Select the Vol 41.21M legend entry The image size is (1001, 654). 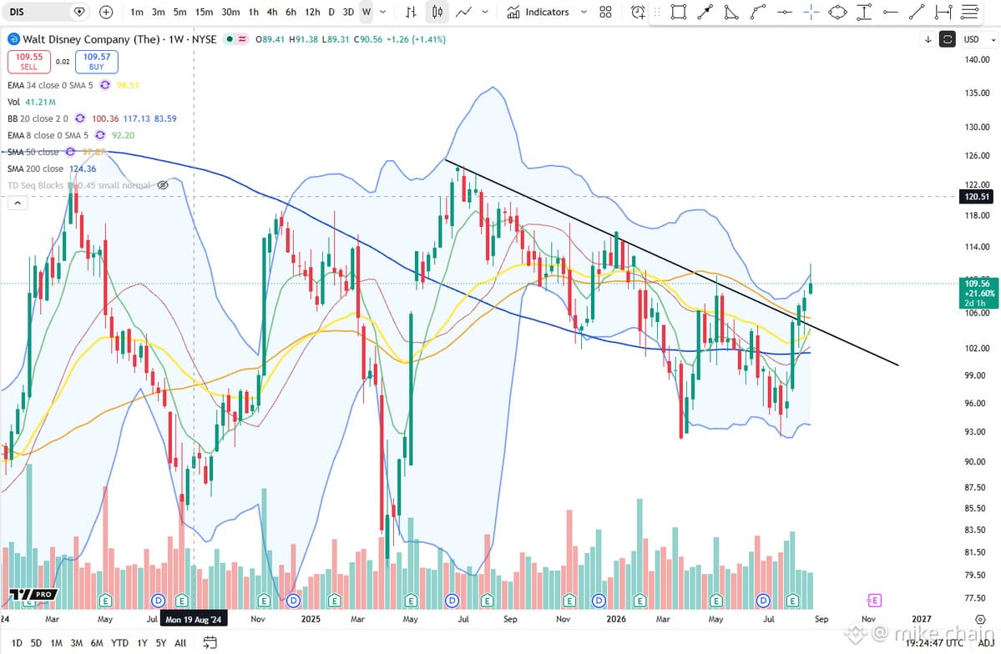pyautogui.click(x=32, y=102)
